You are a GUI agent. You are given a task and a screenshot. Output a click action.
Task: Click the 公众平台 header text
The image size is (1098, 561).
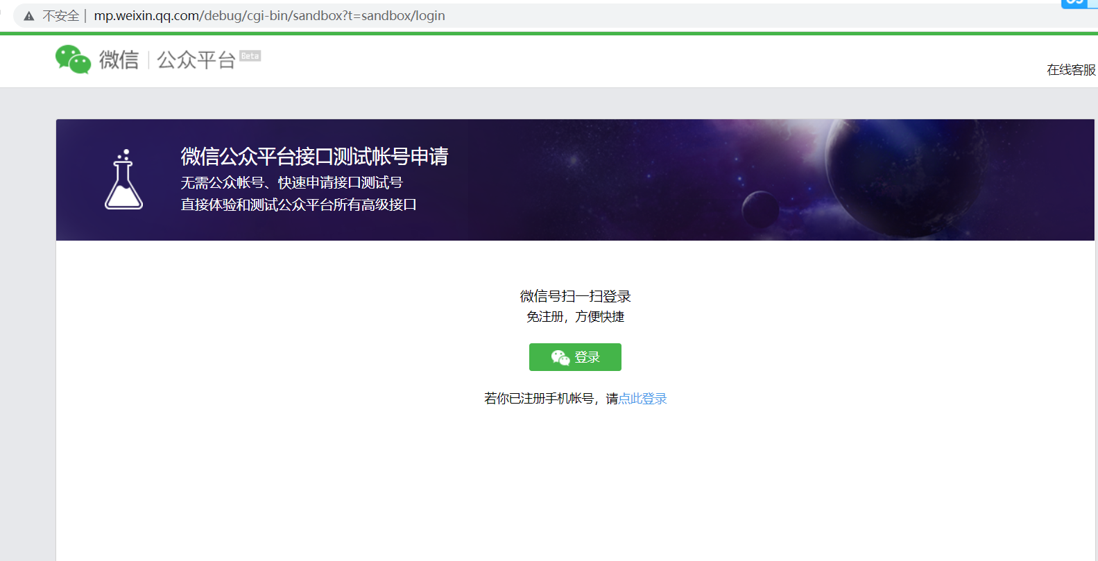click(196, 60)
